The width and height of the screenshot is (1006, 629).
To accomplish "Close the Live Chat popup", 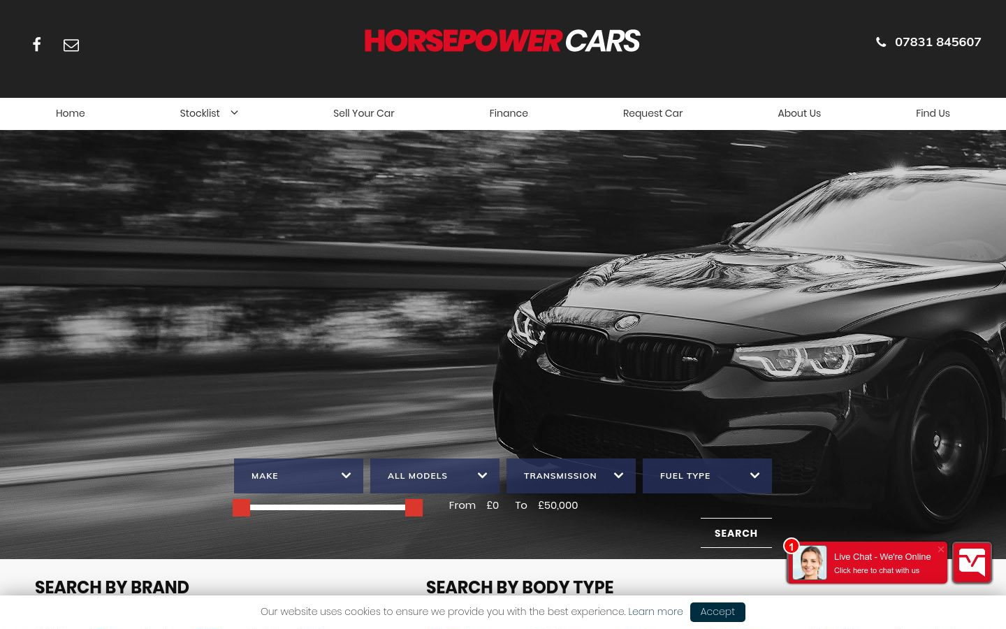I will pos(941,549).
